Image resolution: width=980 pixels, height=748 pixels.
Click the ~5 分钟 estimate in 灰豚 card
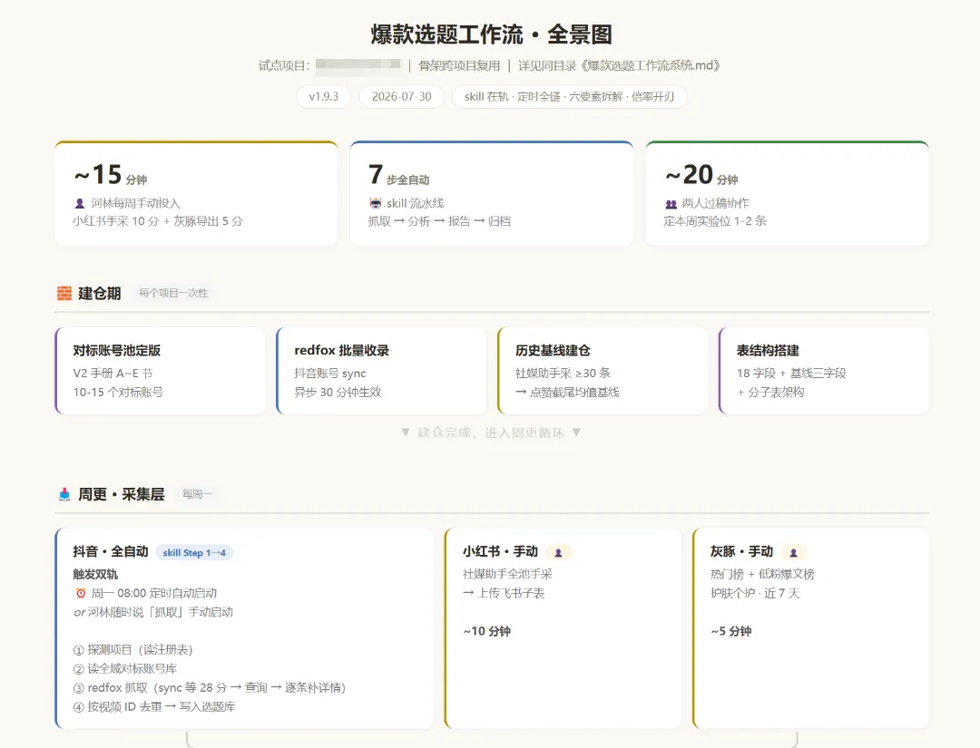731,631
